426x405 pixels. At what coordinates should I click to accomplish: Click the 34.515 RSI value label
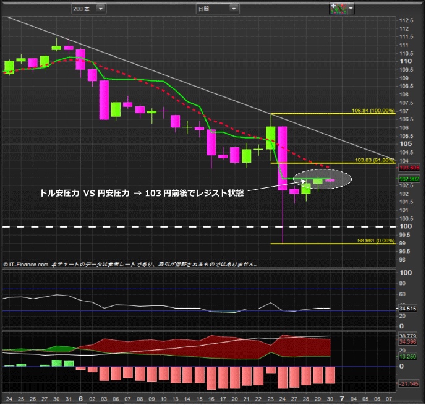(x=407, y=309)
